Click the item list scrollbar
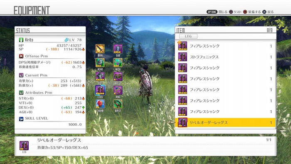The image size is (291, 164). pos(276,84)
